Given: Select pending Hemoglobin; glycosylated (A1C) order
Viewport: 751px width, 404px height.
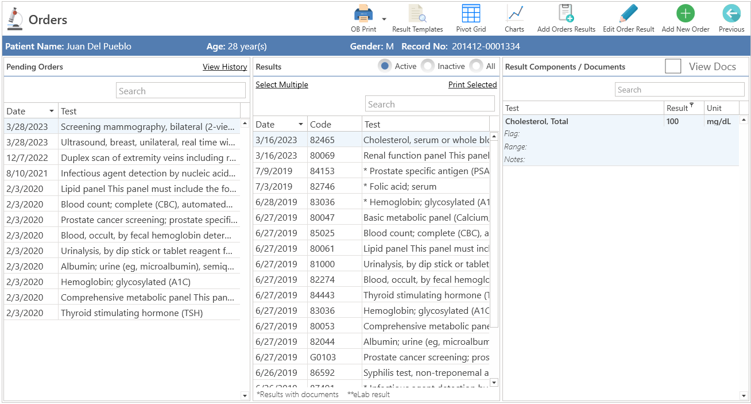Looking at the screenshot, I should tap(122, 282).
